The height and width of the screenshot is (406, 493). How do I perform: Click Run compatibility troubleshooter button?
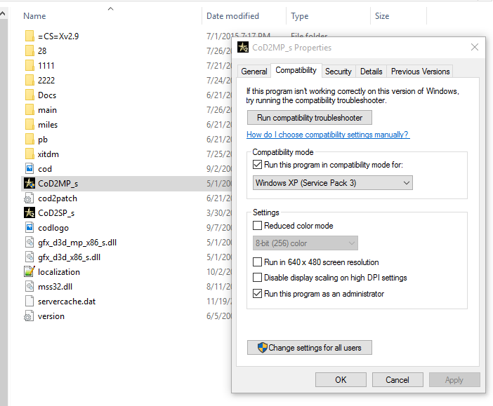[x=310, y=117]
